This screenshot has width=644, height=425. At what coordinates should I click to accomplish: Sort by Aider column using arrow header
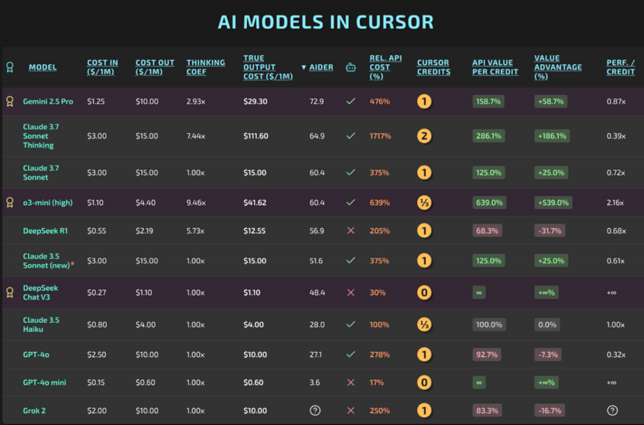(x=317, y=67)
